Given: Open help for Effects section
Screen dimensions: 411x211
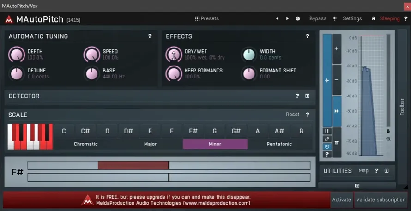Looking at the screenshot, I should click(307, 36).
